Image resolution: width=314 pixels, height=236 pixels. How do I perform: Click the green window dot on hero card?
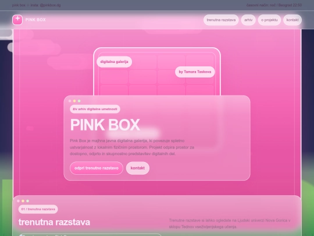point(79,101)
